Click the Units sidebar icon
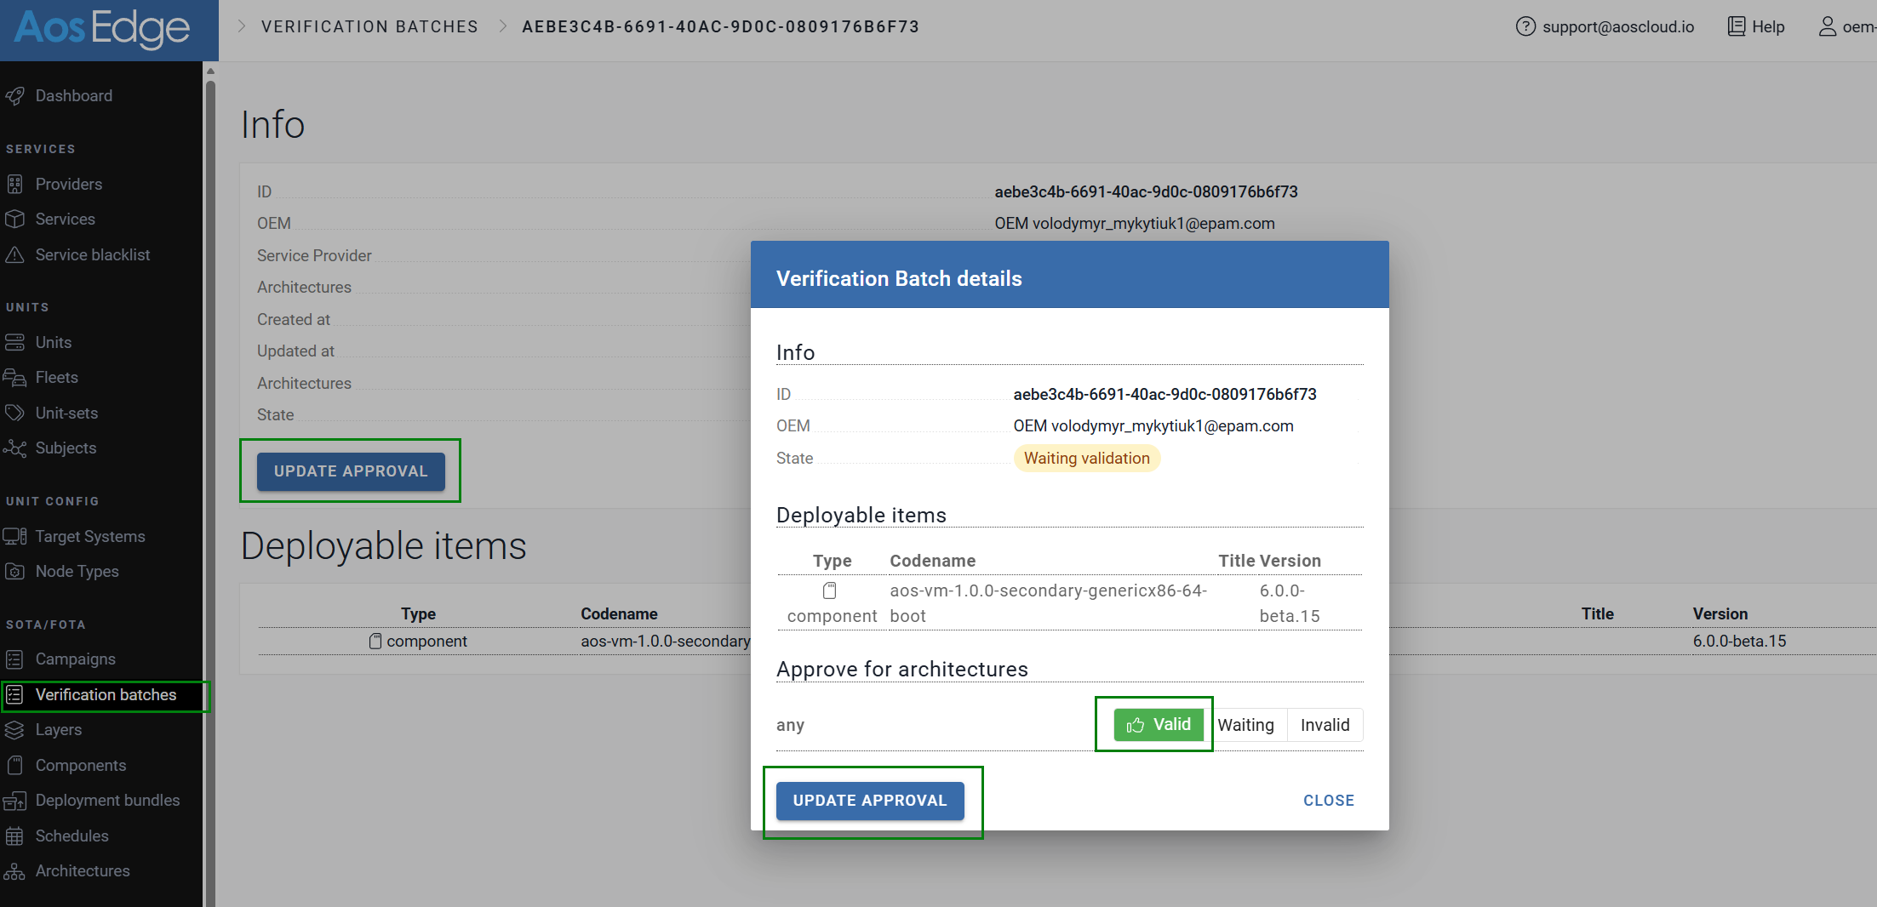Viewport: 1877px width, 907px height. click(x=14, y=342)
